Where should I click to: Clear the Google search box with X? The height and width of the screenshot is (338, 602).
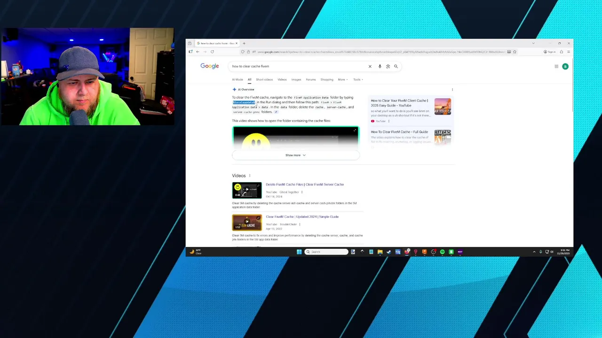[x=370, y=66]
